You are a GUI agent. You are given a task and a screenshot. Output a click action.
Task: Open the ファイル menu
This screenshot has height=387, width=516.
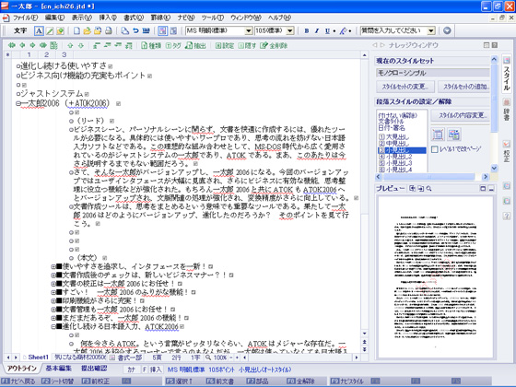point(25,18)
